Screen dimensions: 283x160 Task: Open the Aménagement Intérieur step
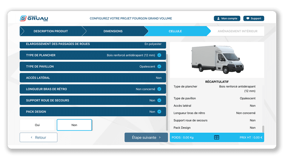[237, 31]
